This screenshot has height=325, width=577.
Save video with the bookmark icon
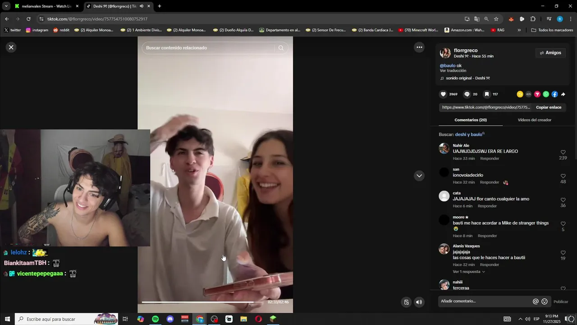(x=487, y=94)
